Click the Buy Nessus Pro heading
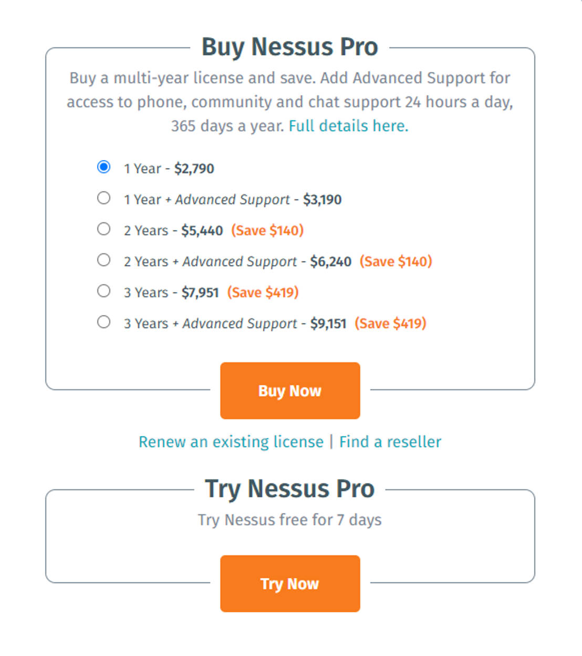582x656 pixels. pyautogui.click(x=289, y=47)
